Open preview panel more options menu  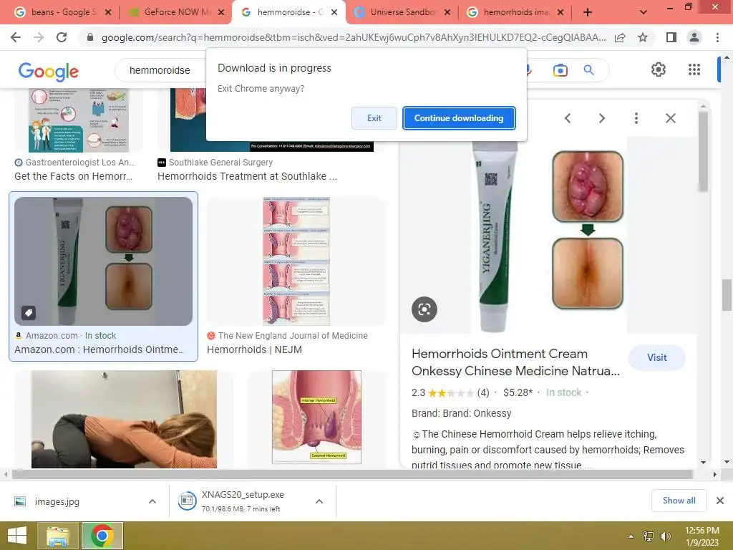(x=636, y=118)
